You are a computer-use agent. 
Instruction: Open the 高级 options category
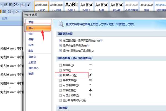(31, 51)
